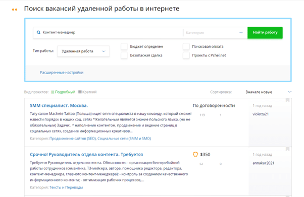Switch to Краткий list view icon

80,92
